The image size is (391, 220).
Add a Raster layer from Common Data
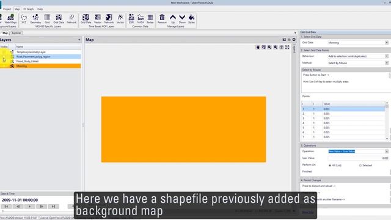point(150,19)
